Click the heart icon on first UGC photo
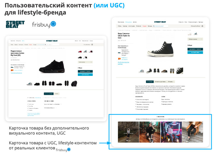 pyautogui.click(x=127, y=141)
